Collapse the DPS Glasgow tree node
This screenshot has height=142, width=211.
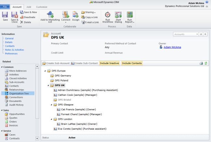pos(51,105)
